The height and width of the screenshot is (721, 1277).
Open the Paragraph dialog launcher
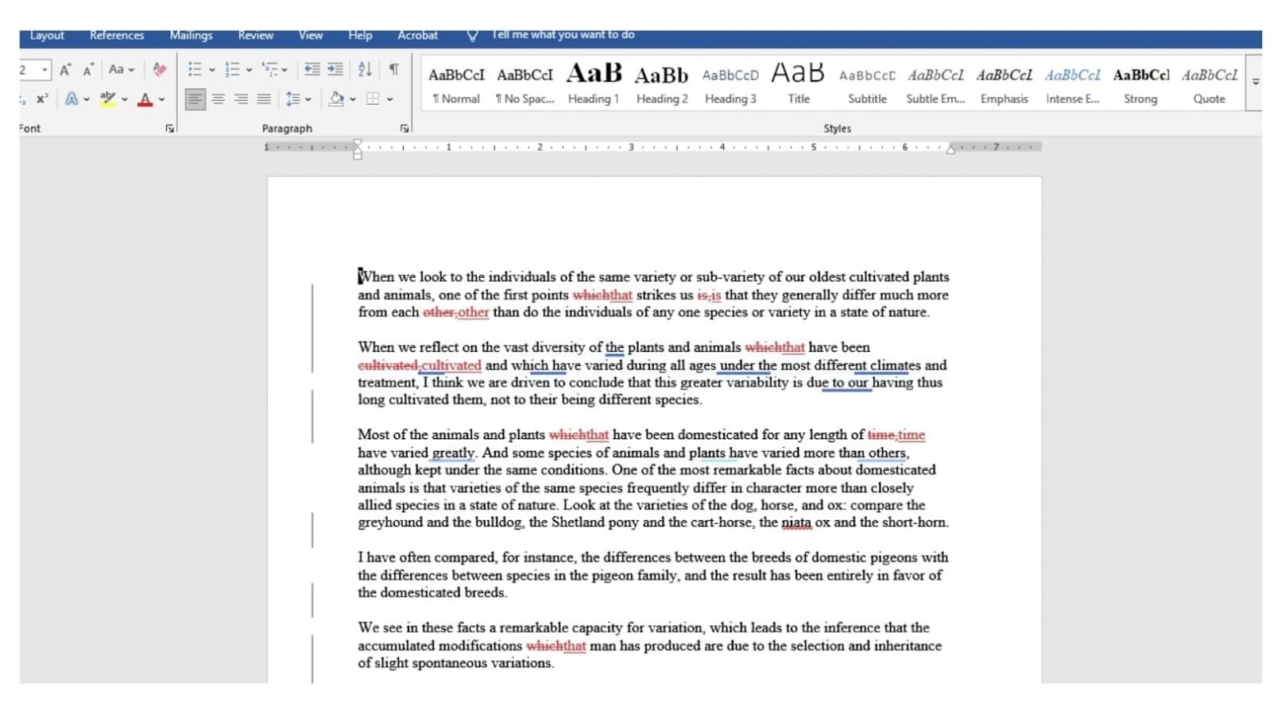point(404,129)
